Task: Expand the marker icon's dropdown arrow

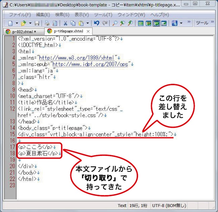Action: 181,23
